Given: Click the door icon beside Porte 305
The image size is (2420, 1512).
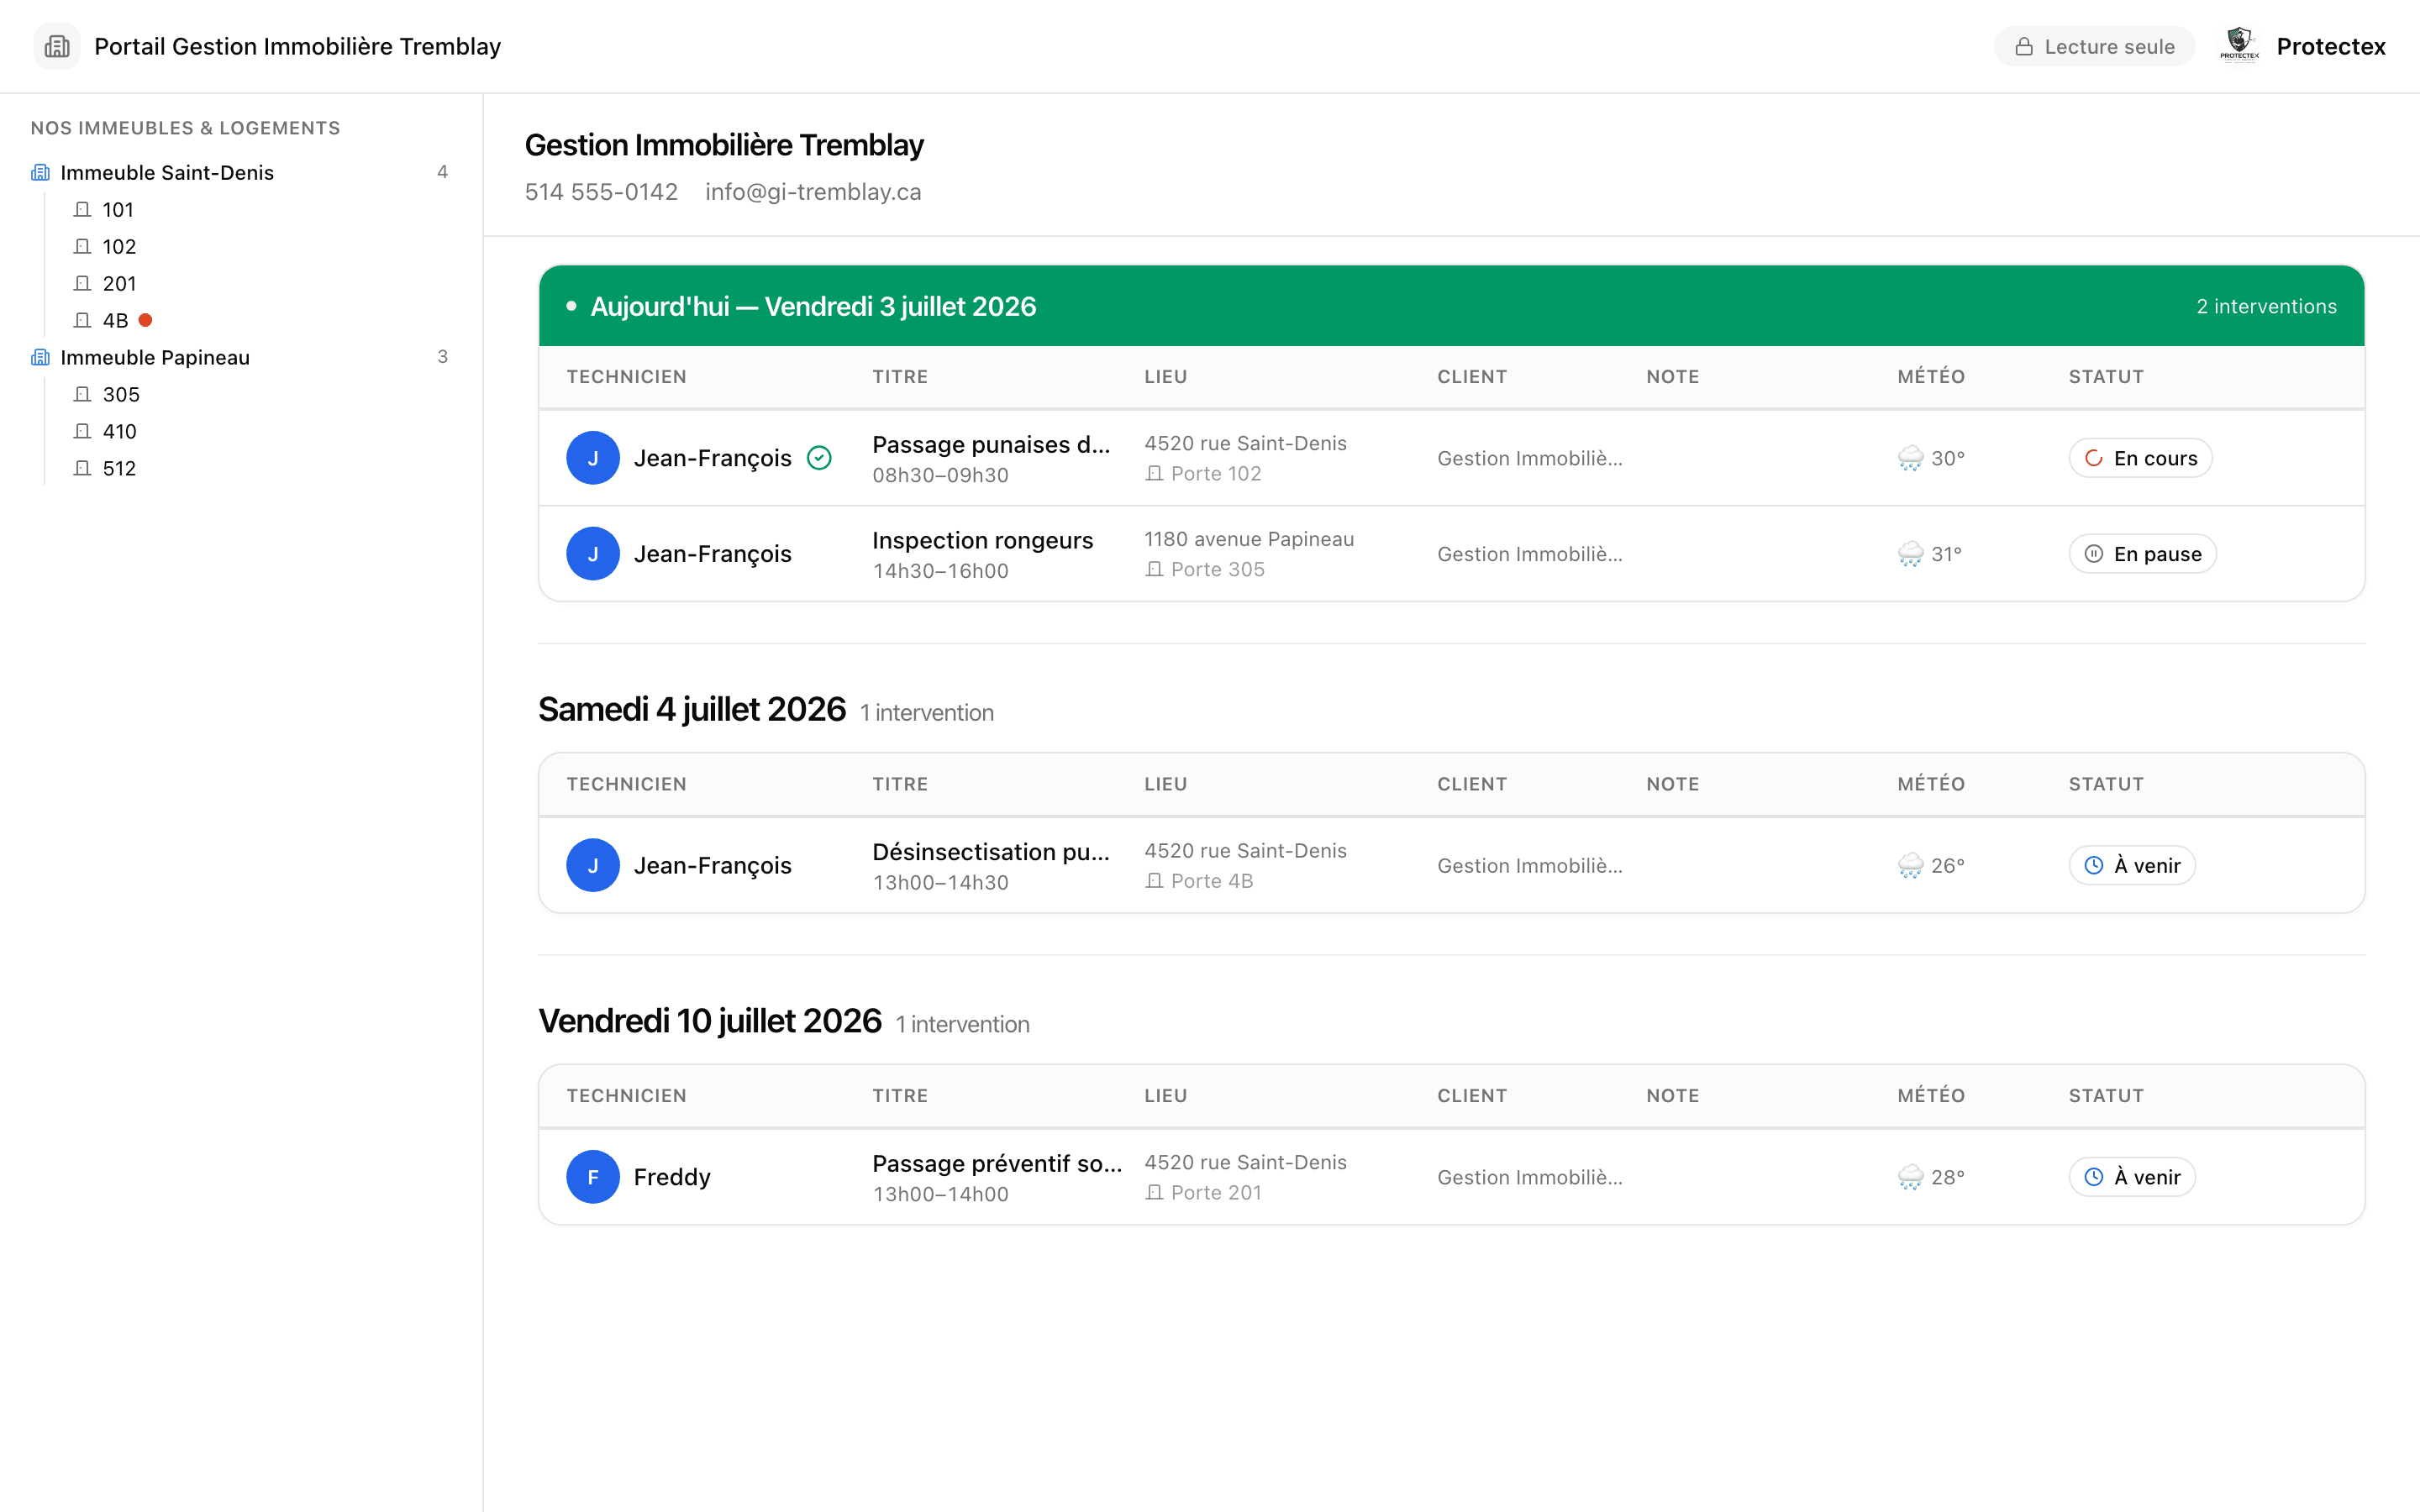Looking at the screenshot, I should pyautogui.click(x=1154, y=570).
